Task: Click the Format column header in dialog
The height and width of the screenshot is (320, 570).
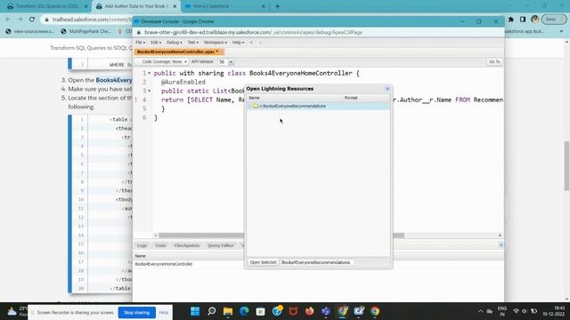Action: [366, 98]
